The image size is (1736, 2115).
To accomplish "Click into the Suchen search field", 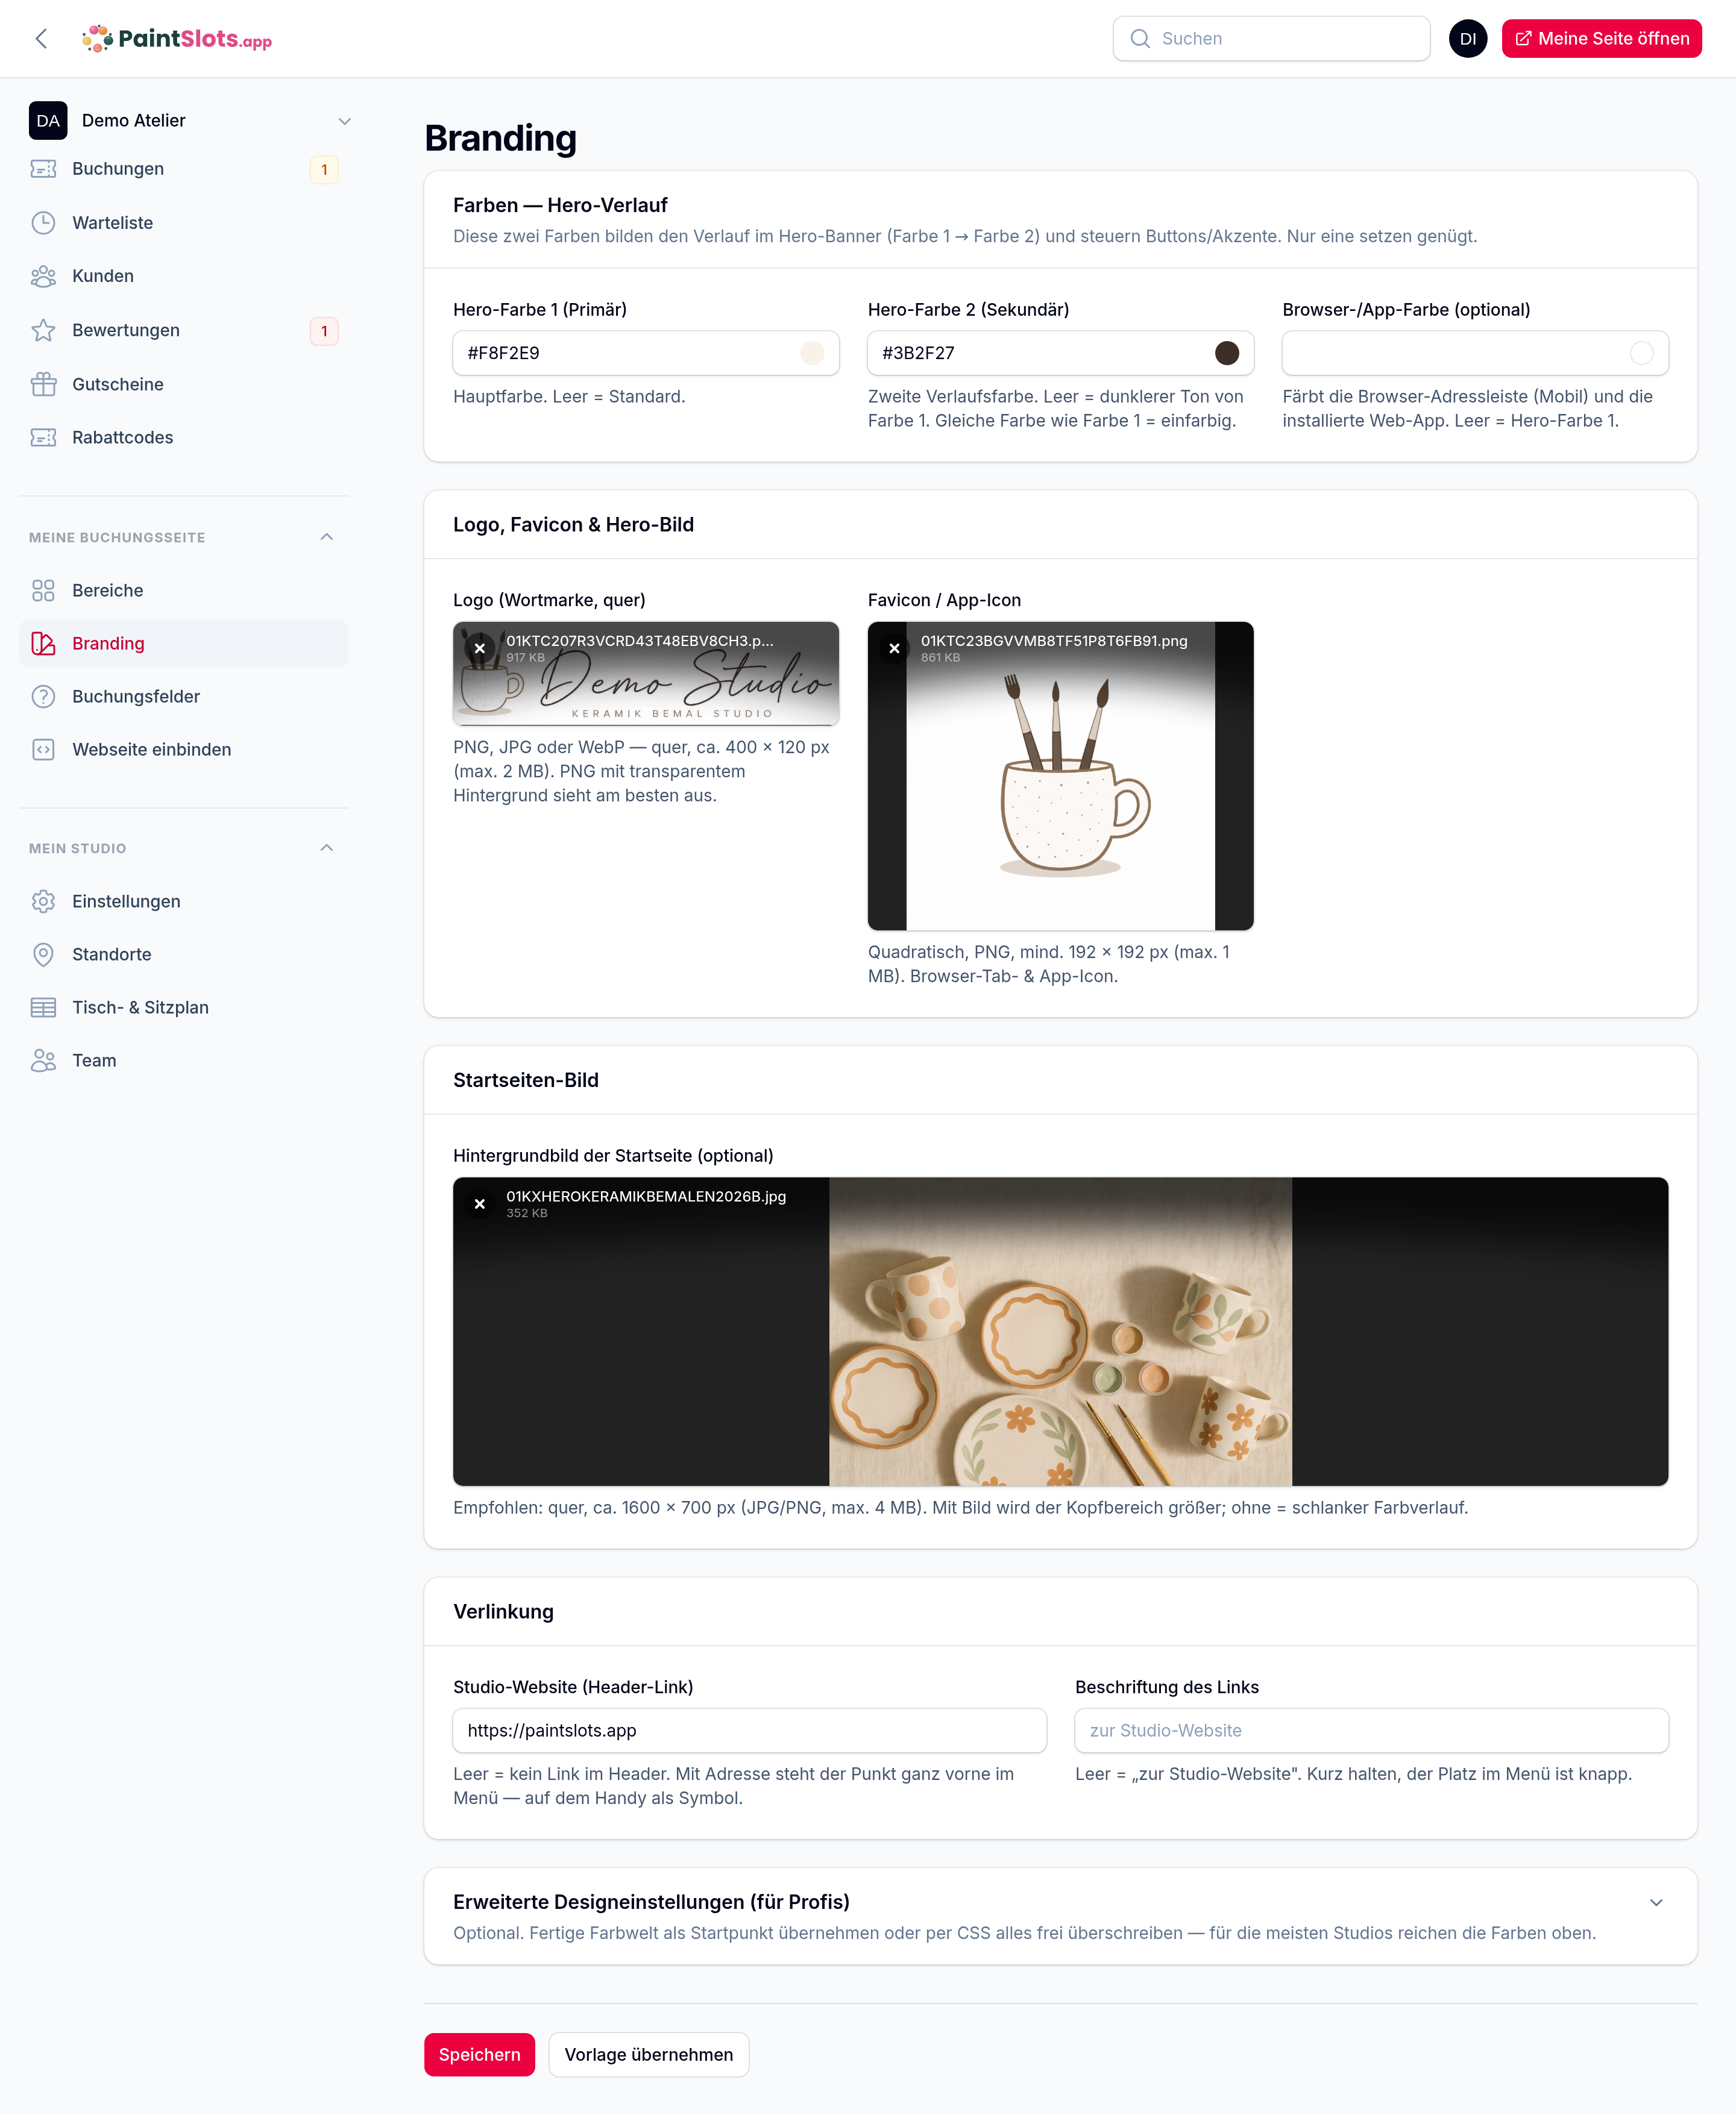I will click(1271, 39).
